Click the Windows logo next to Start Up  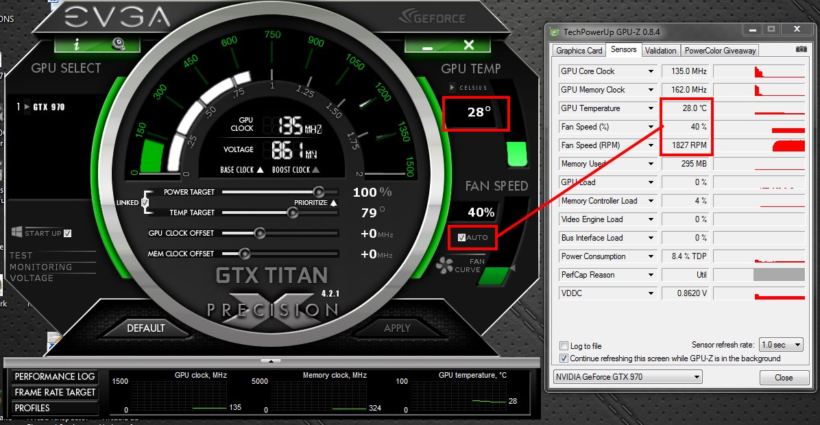coord(16,232)
